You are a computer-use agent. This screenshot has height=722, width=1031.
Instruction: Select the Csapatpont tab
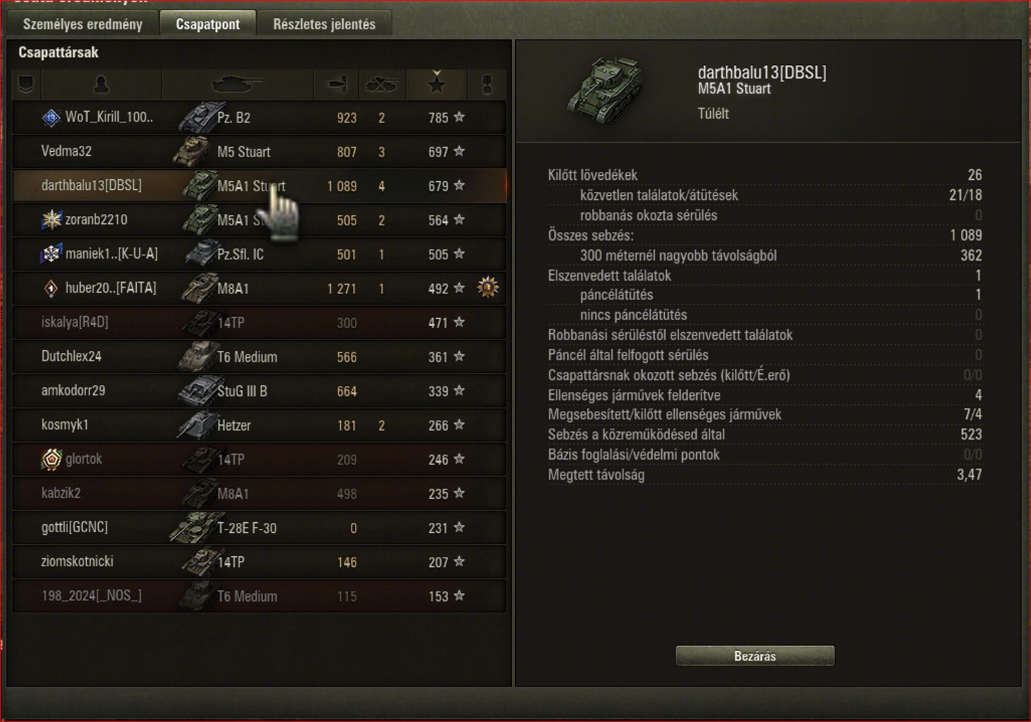pos(208,24)
